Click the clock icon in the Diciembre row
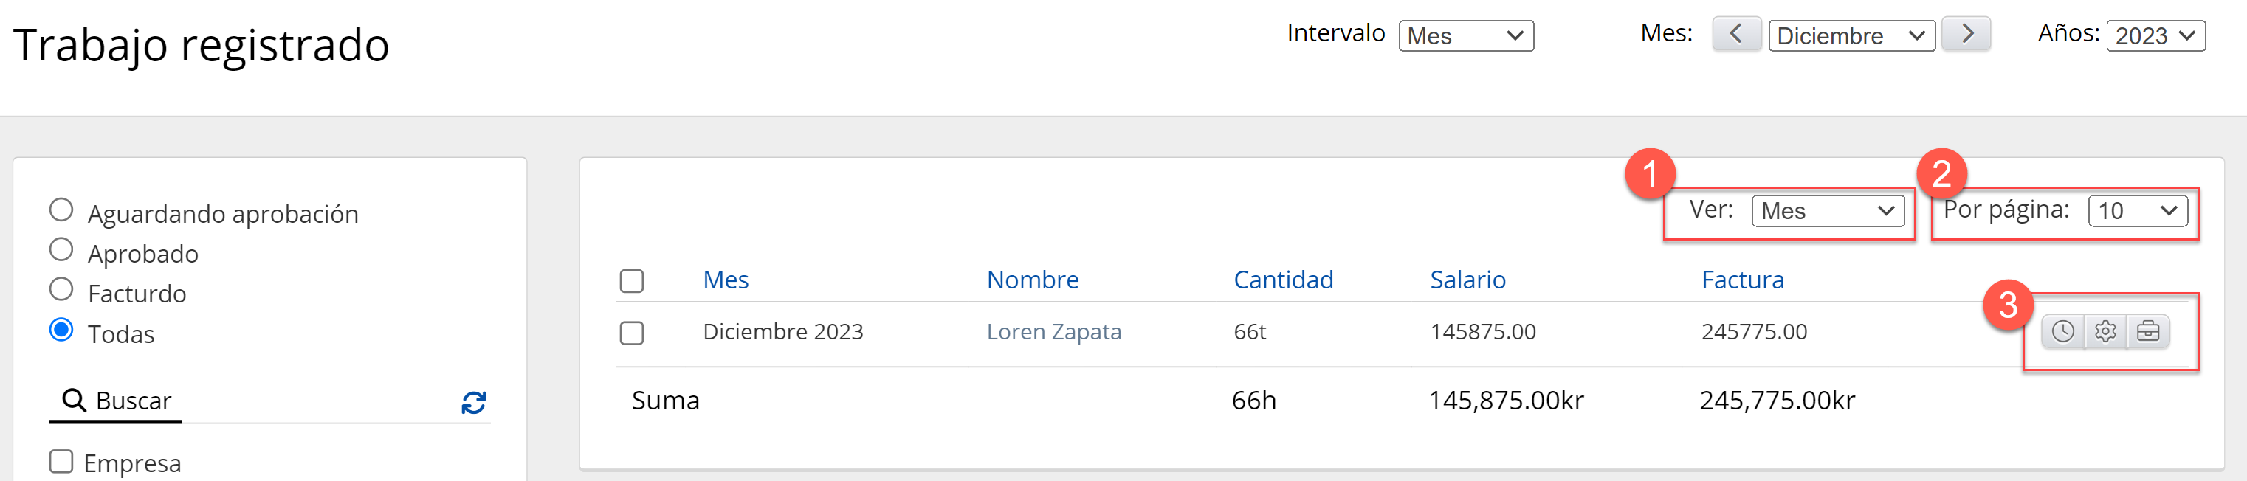Screen dimensions: 2247x481 pos(2062,332)
